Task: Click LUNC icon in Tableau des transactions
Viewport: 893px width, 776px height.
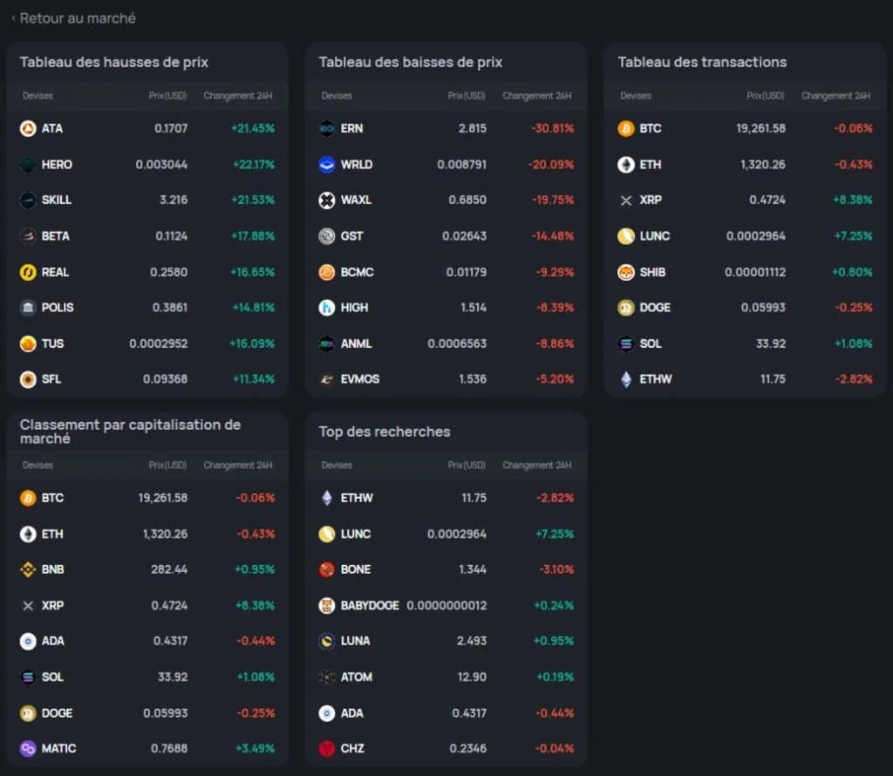Action: [x=626, y=235]
